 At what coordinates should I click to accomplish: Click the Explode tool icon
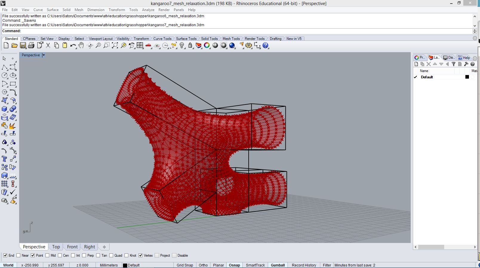pyautogui.click(x=13, y=126)
